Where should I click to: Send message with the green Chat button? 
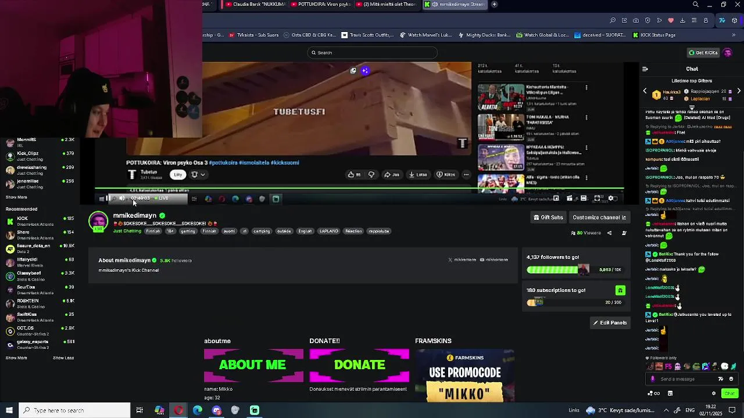[729, 394]
